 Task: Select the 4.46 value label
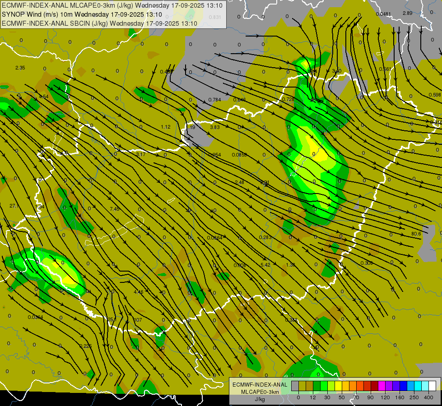(x=138, y=292)
